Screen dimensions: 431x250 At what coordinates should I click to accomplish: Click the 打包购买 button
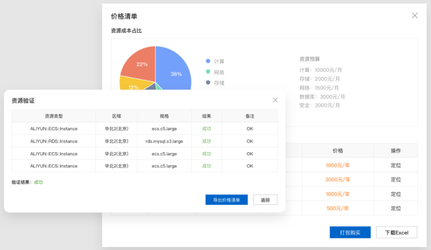pos(350,232)
